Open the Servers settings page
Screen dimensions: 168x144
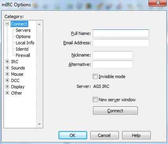coord(23,30)
